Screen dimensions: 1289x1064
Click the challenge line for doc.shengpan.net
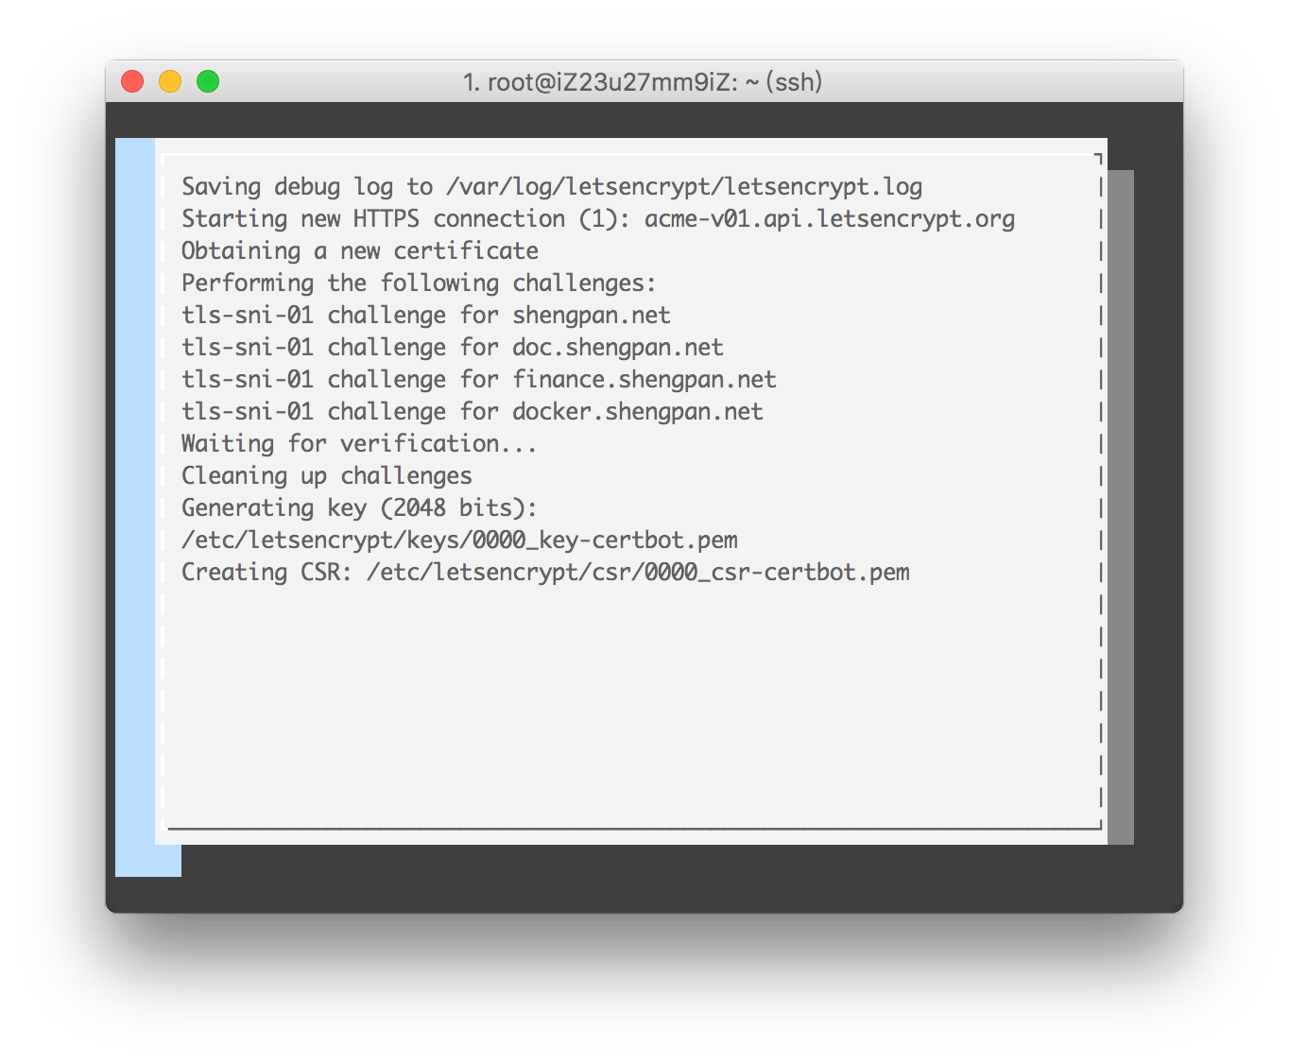pyautogui.click(x=453, y=348)
